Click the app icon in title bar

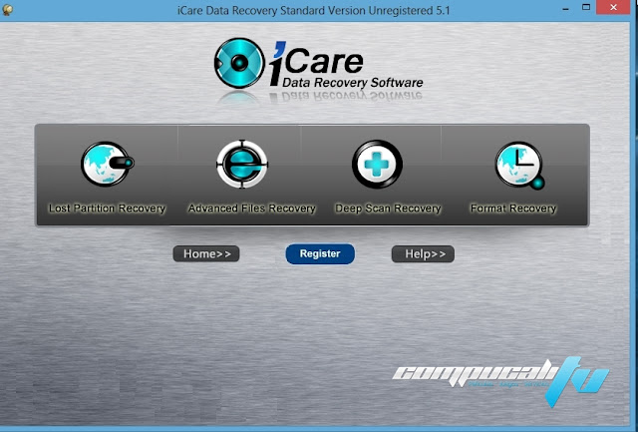[x=7, y=9]
